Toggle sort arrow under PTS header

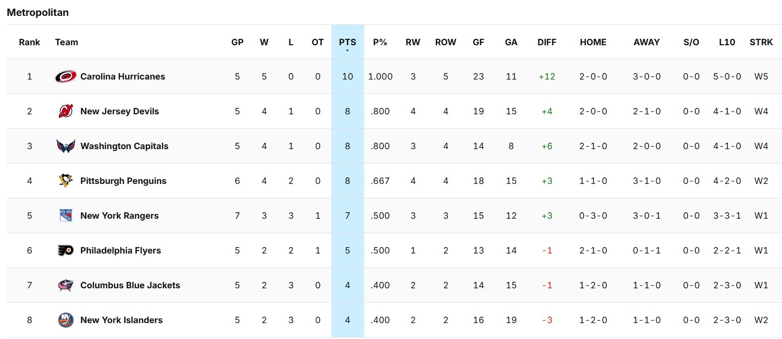pos(347,51)
